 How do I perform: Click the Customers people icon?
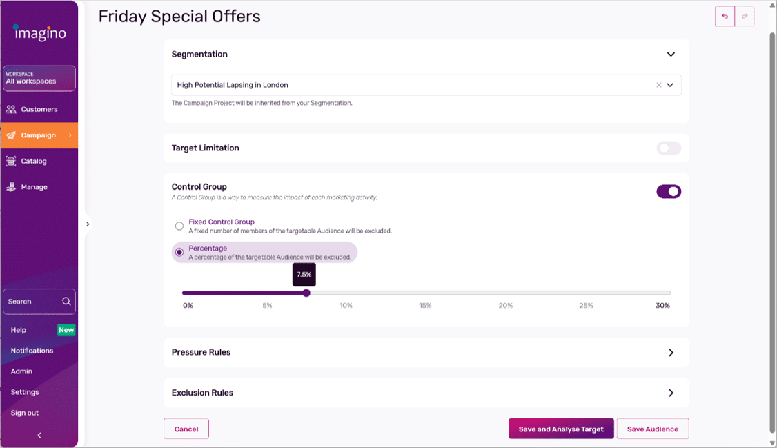(x=11, y=109)
